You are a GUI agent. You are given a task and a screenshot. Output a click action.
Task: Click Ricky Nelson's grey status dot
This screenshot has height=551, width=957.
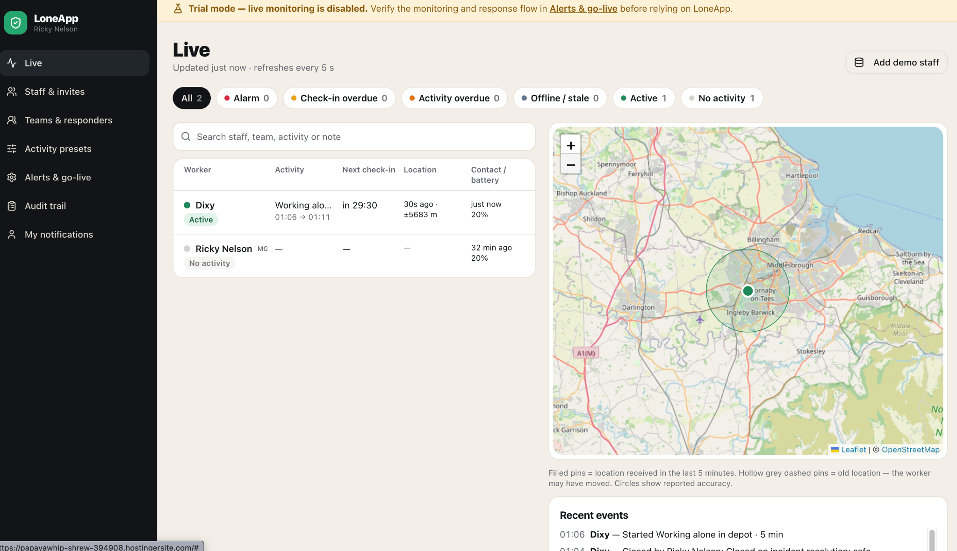coord(187,249)
